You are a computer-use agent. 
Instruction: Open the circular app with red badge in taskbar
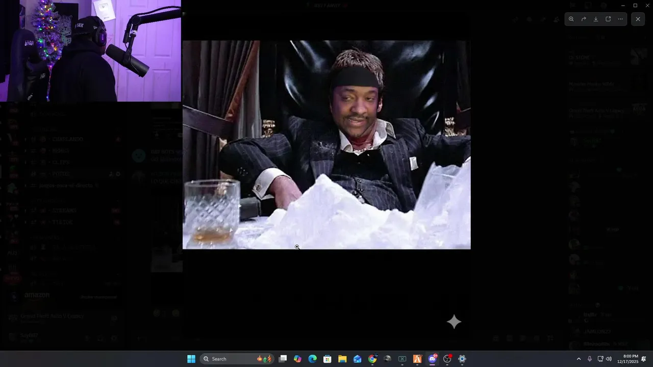pos(447,359)
